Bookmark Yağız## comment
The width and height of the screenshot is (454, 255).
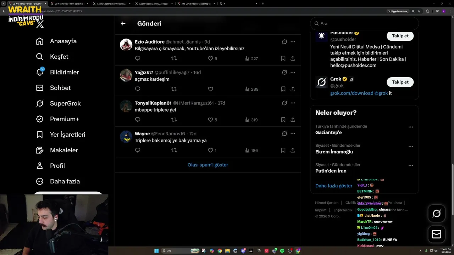point(283,89)
